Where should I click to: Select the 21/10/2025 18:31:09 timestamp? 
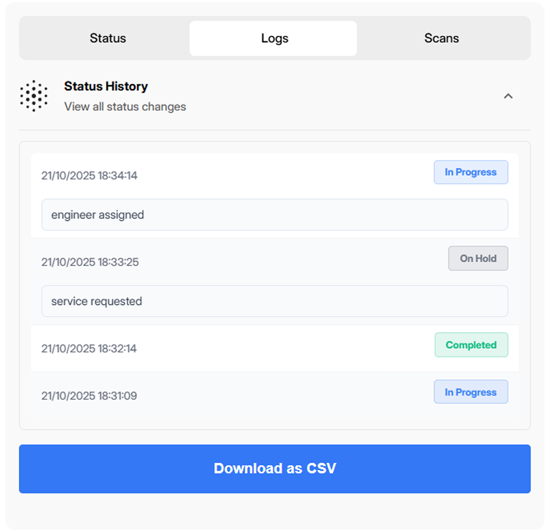(89, 396)
